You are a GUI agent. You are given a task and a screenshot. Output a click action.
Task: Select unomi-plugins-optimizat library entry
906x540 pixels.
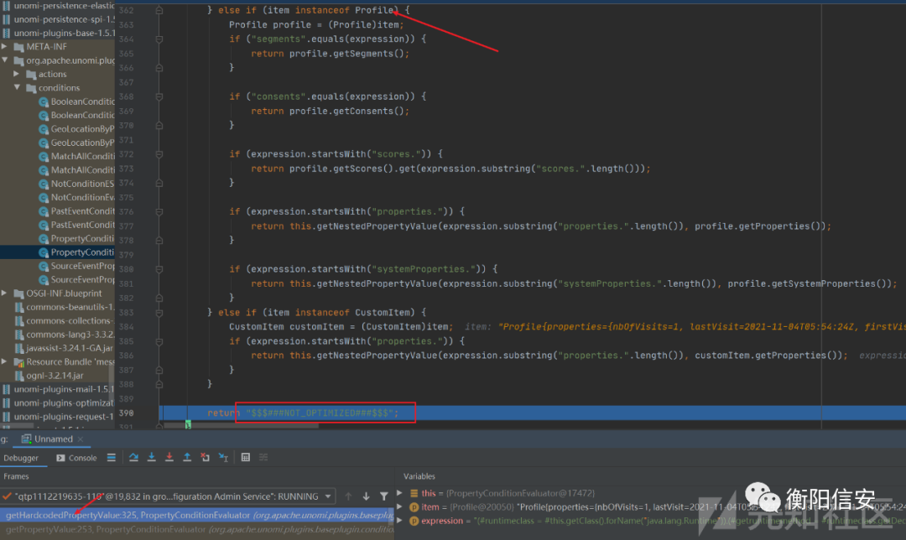(58, 403)
